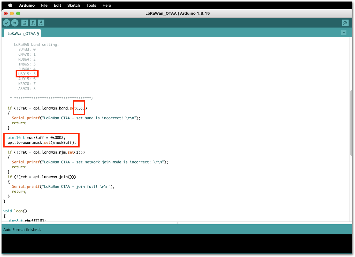This screenshot has width=355, height=257.
Task: Open the Apple menu
Action: click(x=10, y=5)
